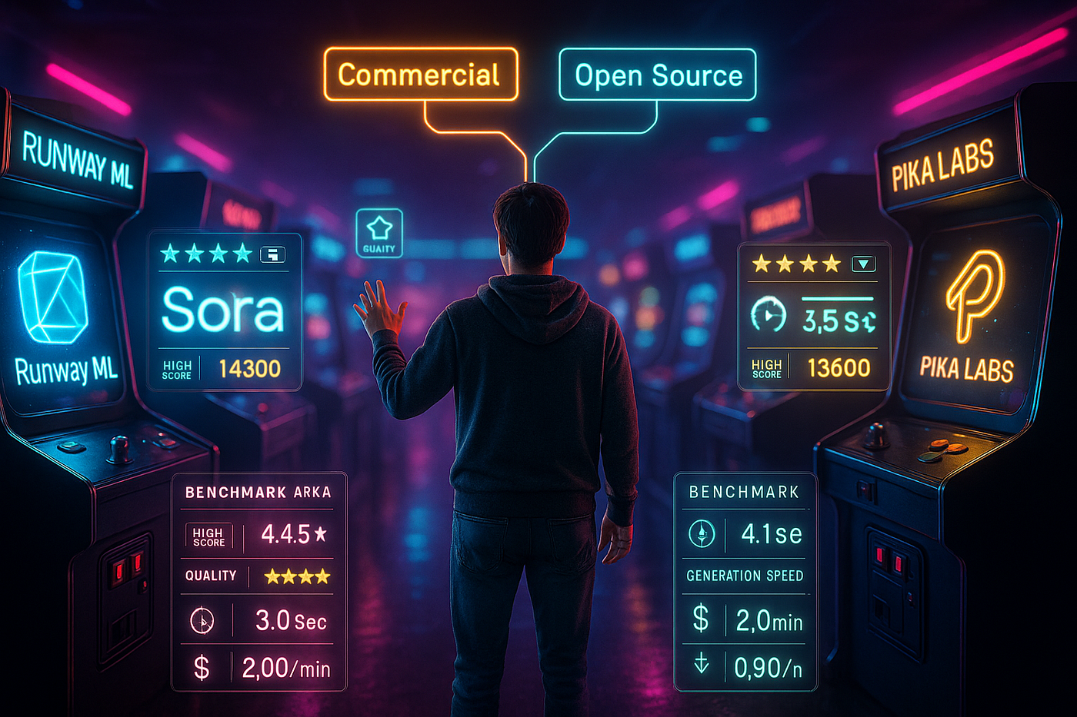Screen dimensions: 1077x717
Task: Click the 4.1se benchmark value
Action: point(771,533)
